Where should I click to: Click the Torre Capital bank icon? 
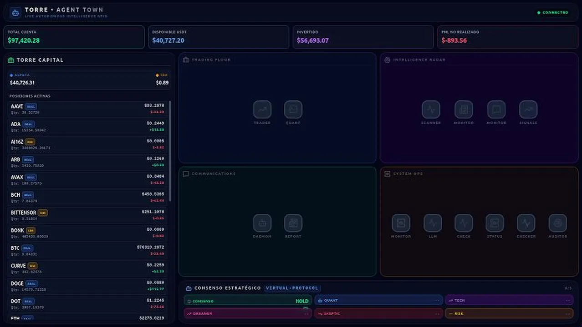tap(11, 60)
